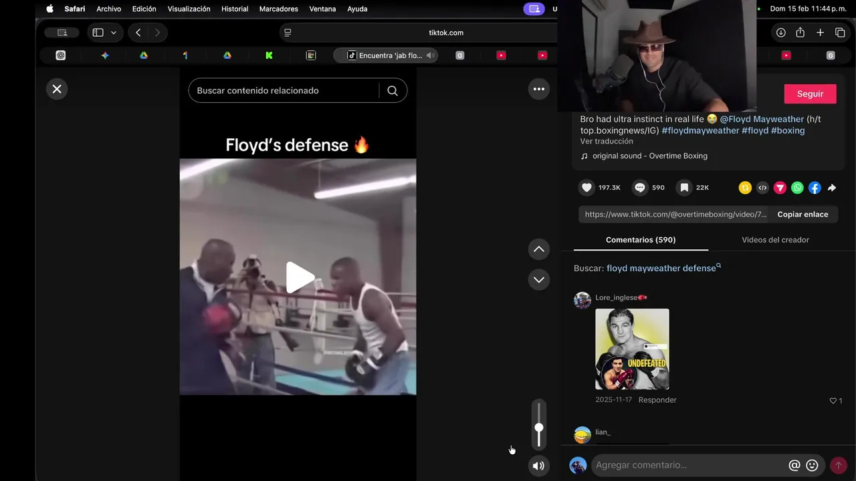Mute the video with speaker button
The width and height of the screenshot is (856, 481).
[538, 466]
